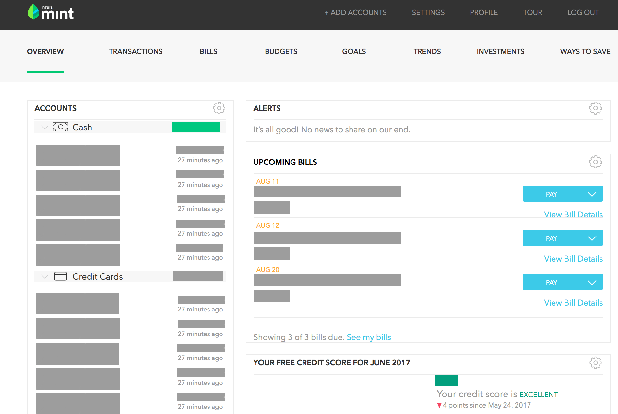Open Alerts panel settings gear
Screen dimensions: 618x414
[x=595, y=108]
